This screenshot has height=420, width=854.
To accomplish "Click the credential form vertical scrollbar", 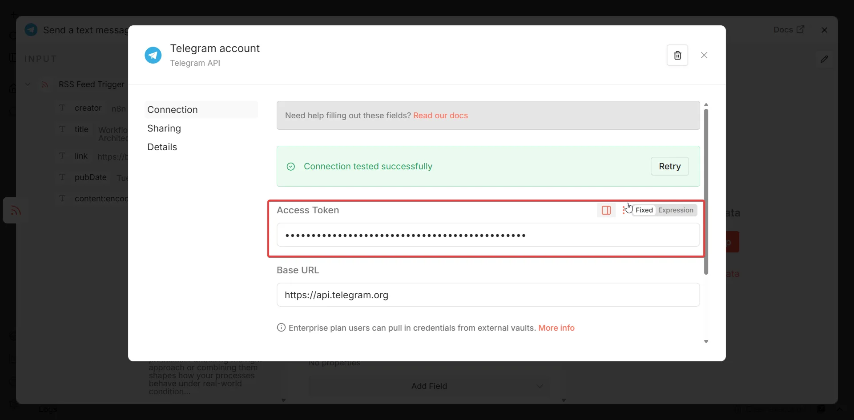I will click(706, 192).
